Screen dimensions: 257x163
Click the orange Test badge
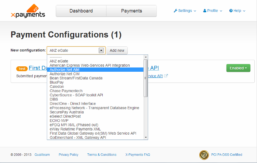coord(22,69)
